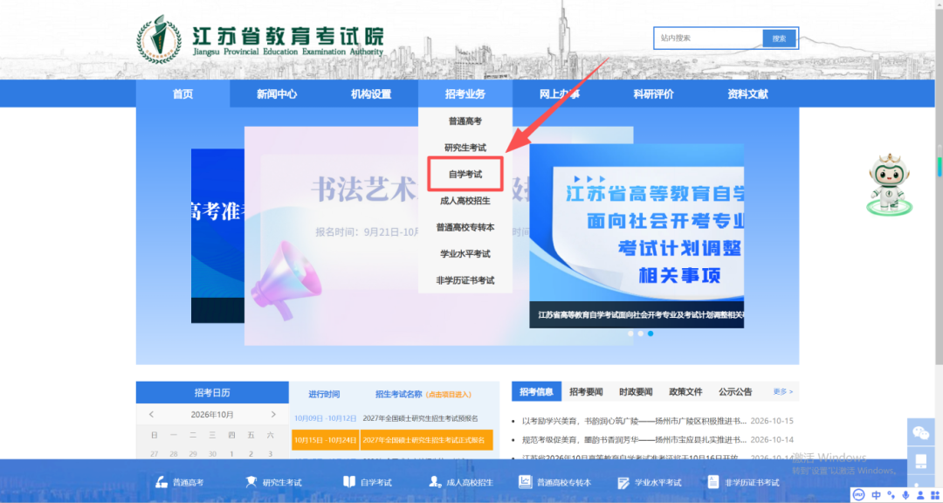The width and height of the screenshot is (943, 503).
Task: Switch to the 招考要闻 tab
Action: point(587,392)
